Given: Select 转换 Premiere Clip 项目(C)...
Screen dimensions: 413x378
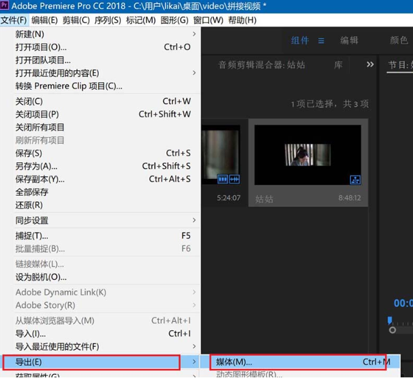Looking at the screenshot, I should pos(100,86).
